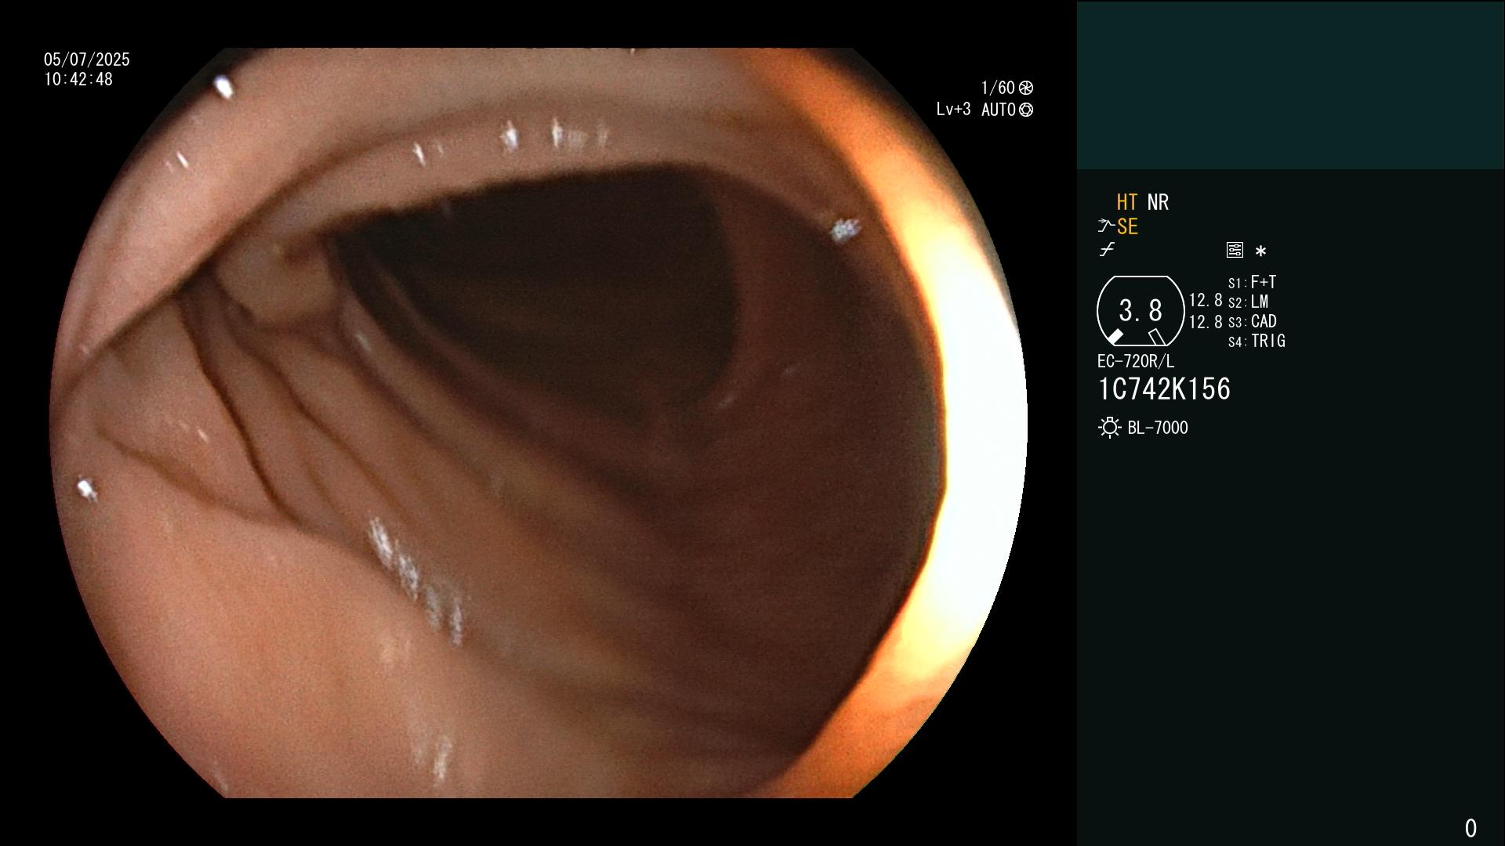Click the S3: CAD switch assignment
Viewport: 1505px width, 846px height.
(x=1252, y=321)
